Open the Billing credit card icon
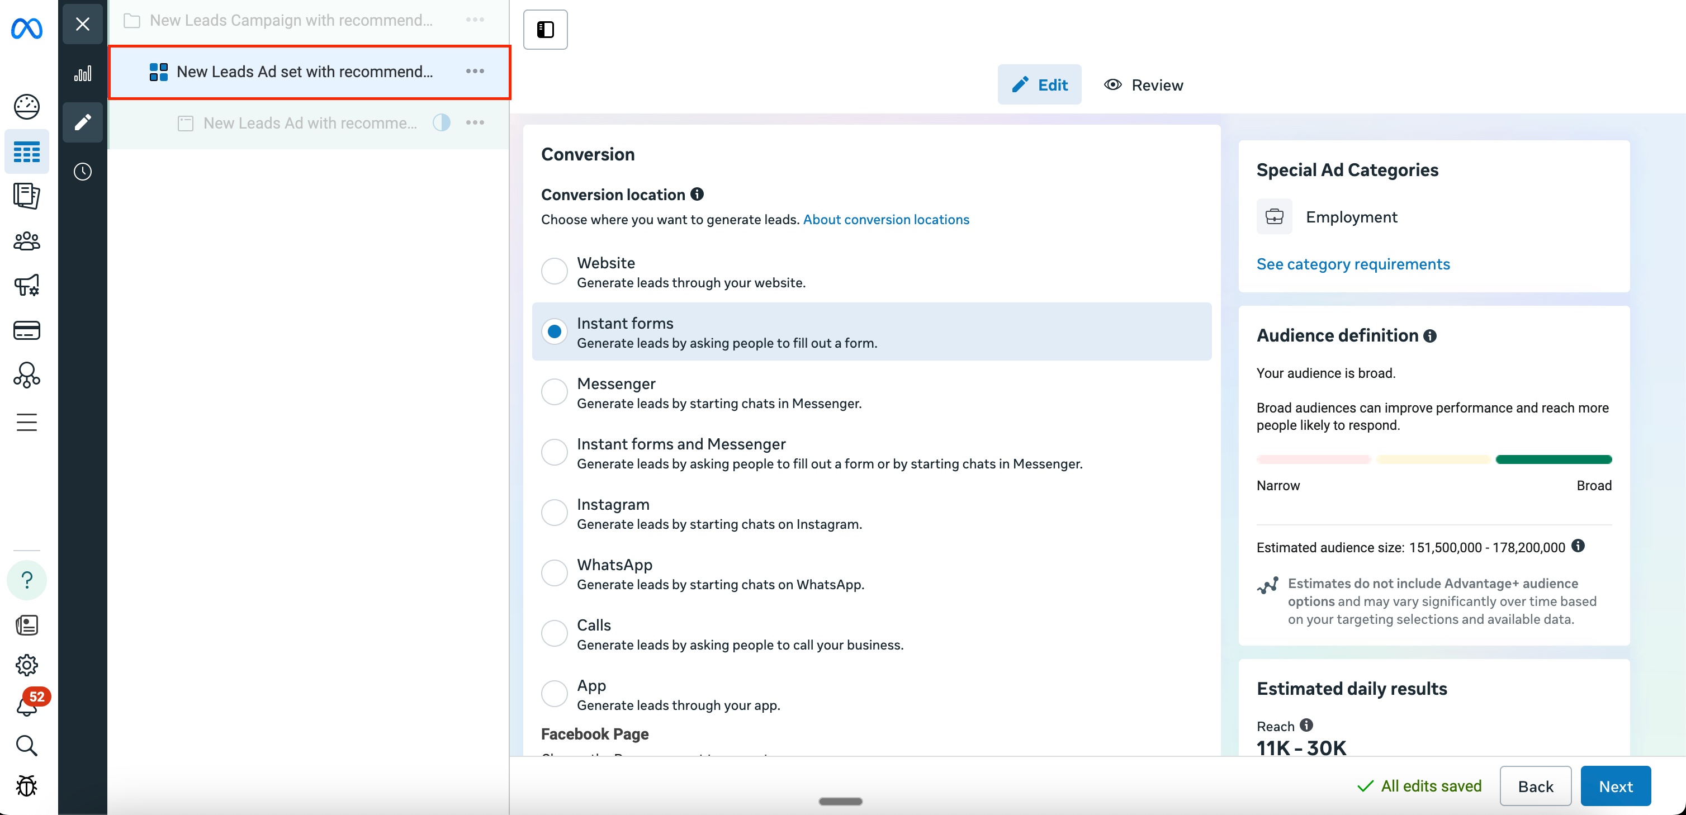This screenshot has height=815, width=1686. coord(27,330)
